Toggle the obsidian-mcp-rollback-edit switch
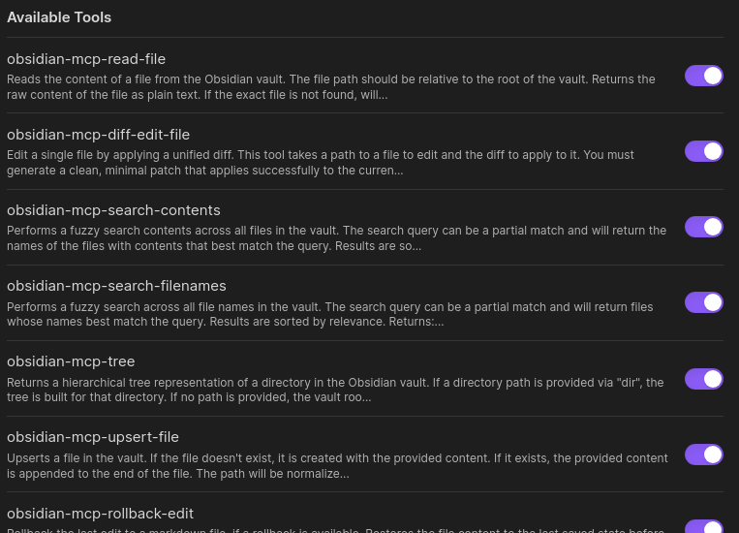The image size is (739, 533). click(x=703, y=526)
